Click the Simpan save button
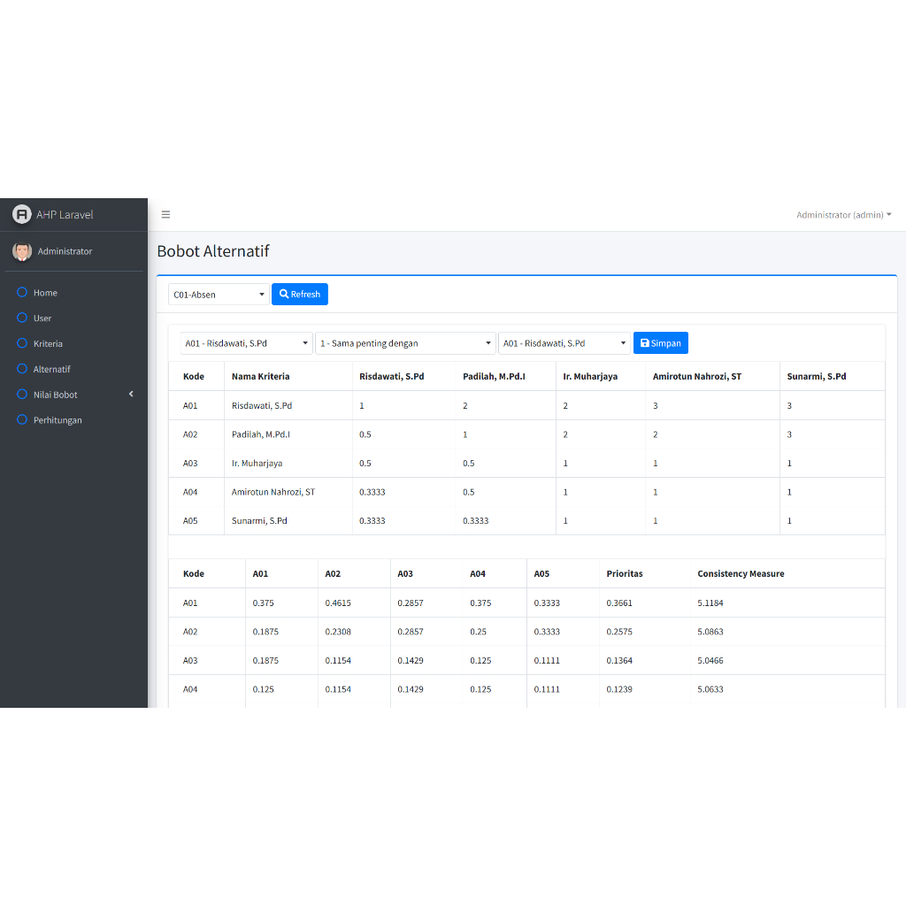 point(660,343)
